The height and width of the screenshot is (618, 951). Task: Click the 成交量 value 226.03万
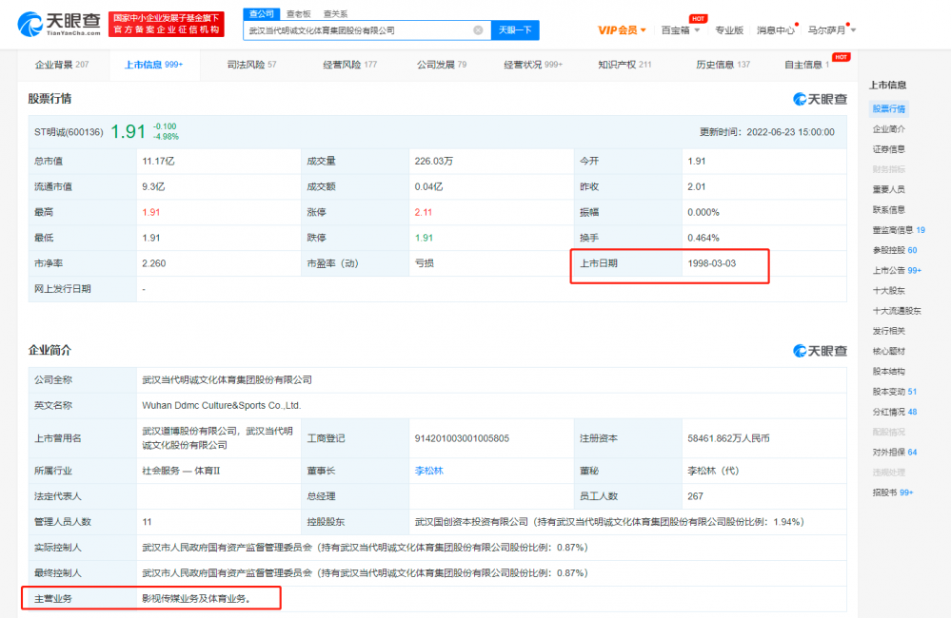click(x=434, y=162)
